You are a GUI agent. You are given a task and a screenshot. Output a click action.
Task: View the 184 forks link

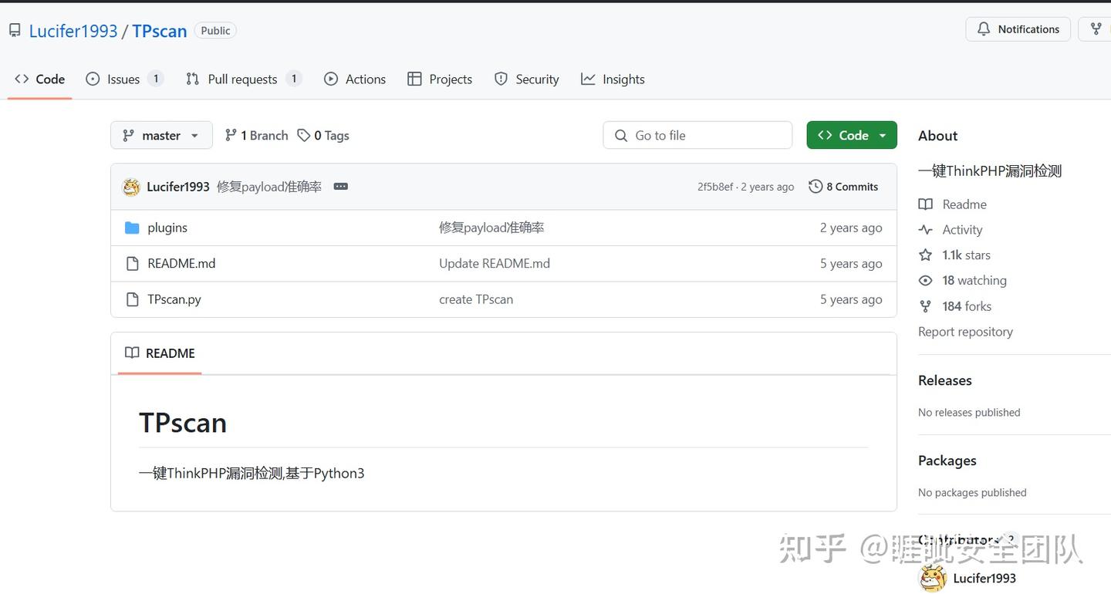click(x=967, y=306)
